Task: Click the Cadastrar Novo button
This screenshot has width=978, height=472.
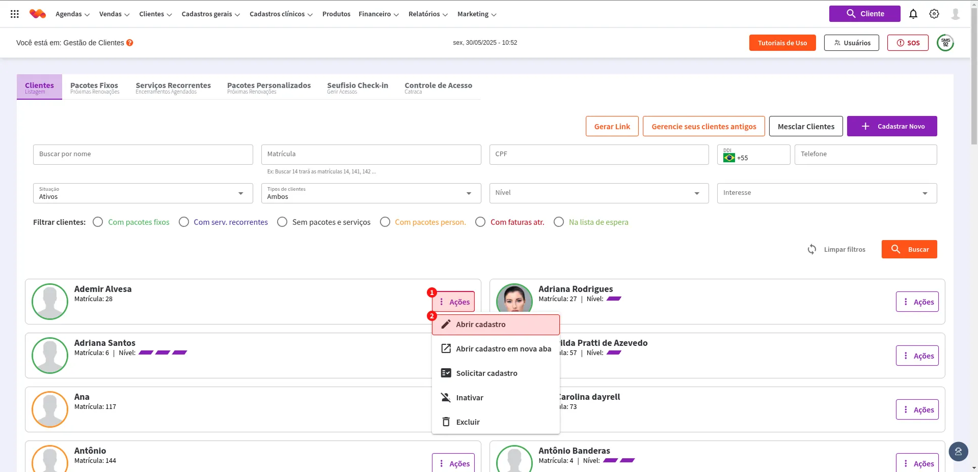Action: [x=891, y=126]
